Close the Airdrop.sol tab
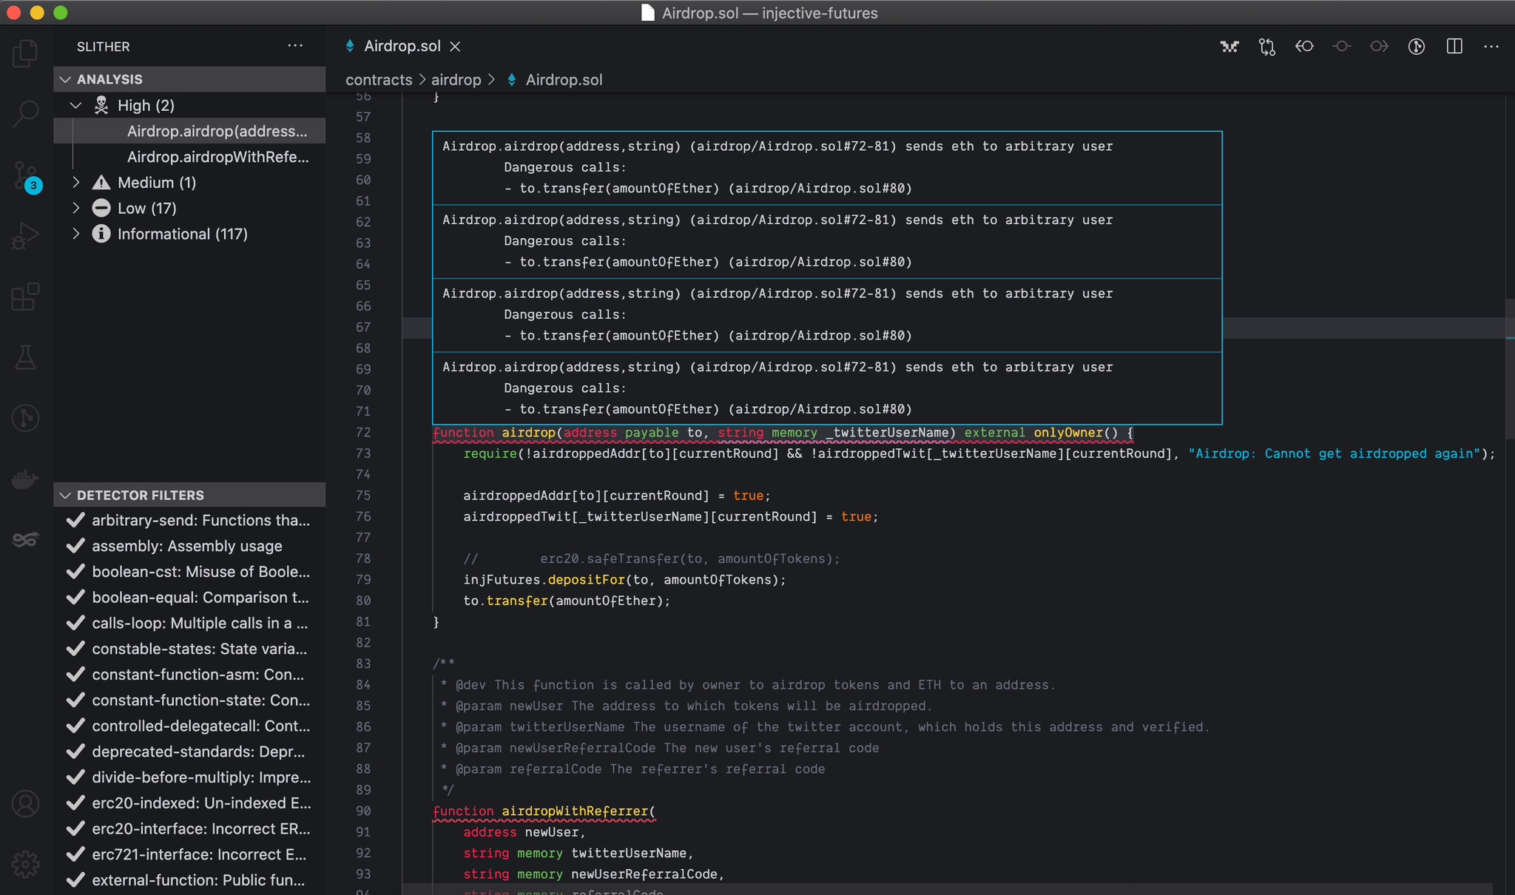The height and width of the screenshot is (895, 1515). (456, 47)
